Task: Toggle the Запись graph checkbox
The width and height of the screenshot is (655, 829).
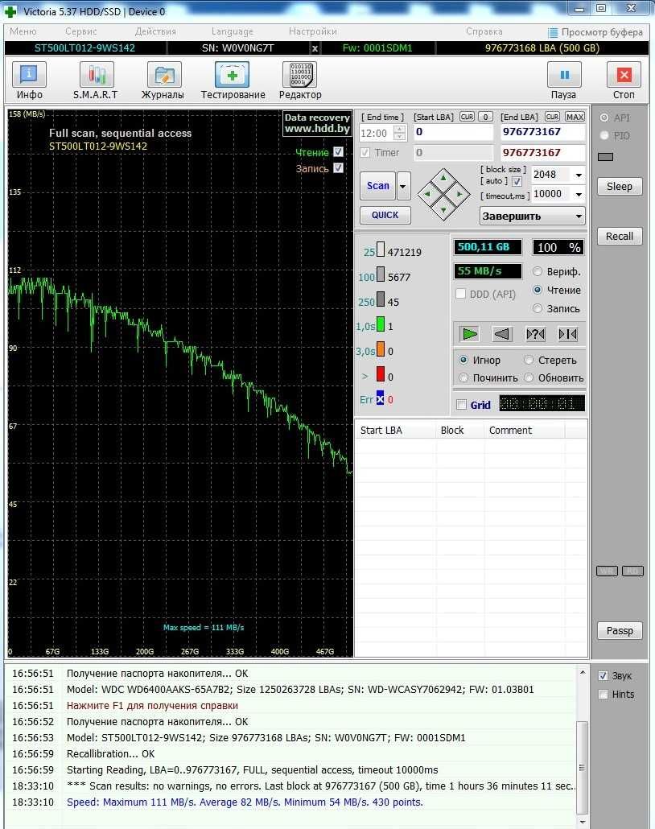Action: [x=338, y=167]
